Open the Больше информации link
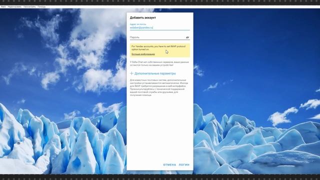The width and height of the screenshot is (320, 180). coord(143,54)
